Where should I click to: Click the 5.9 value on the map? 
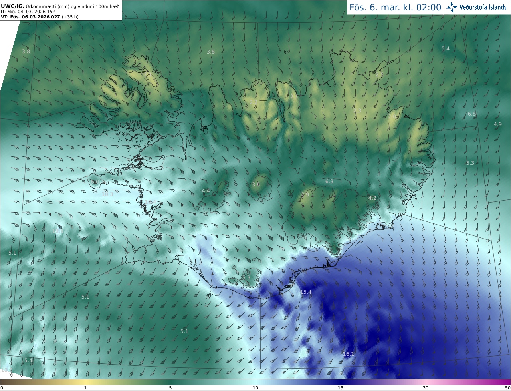[246, 277]
